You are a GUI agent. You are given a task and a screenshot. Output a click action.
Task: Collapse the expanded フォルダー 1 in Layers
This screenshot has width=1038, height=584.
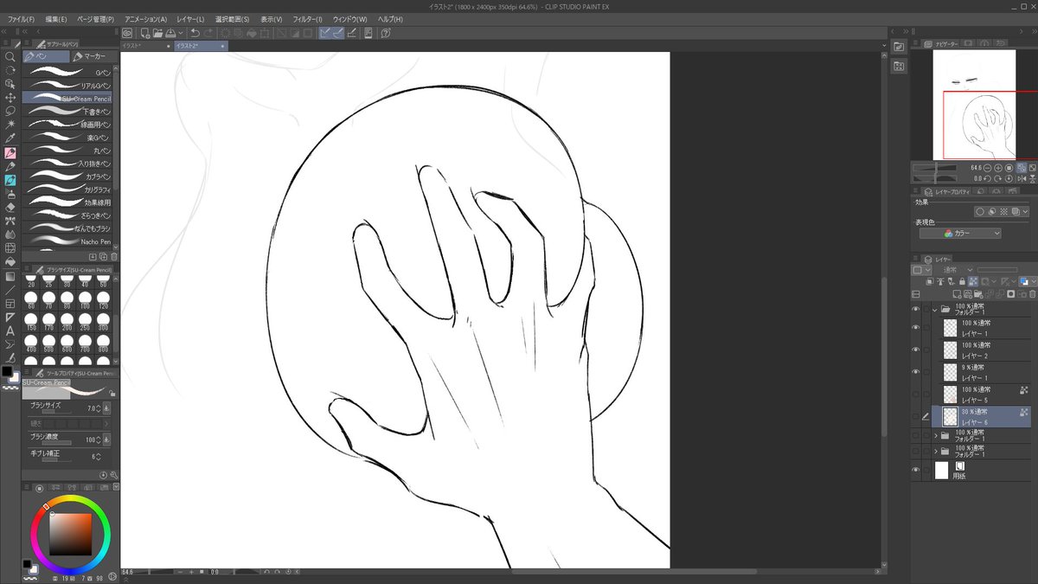tap(935, 310)
